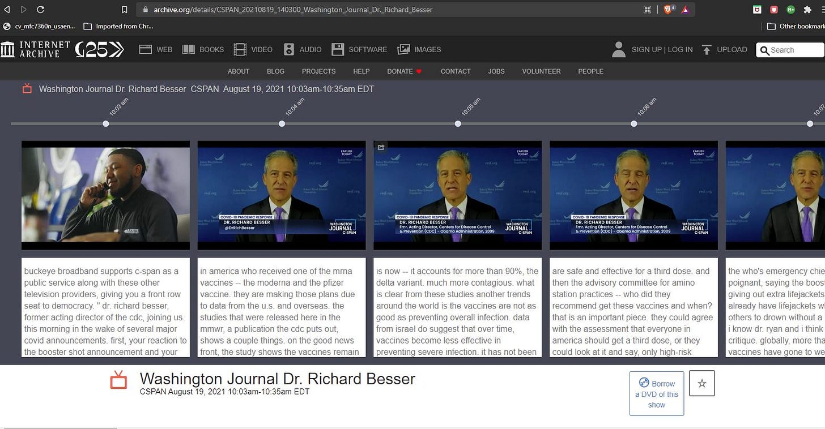This screenshot has height=429, width=825.
Task: Click the LOG IN link
Action: 680,50
